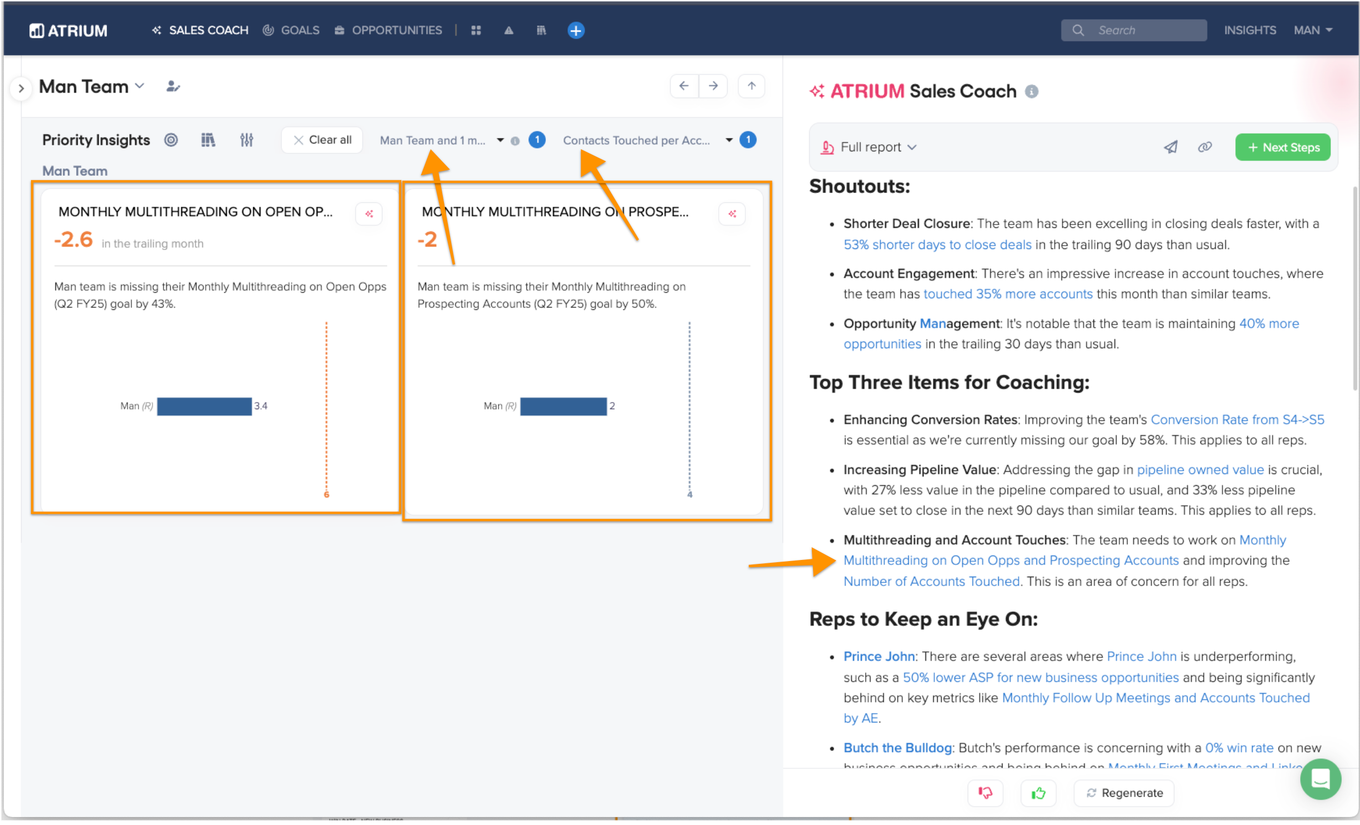
Task: Click the Man bar valued 3.4 in chart
Action: point(204,406)
